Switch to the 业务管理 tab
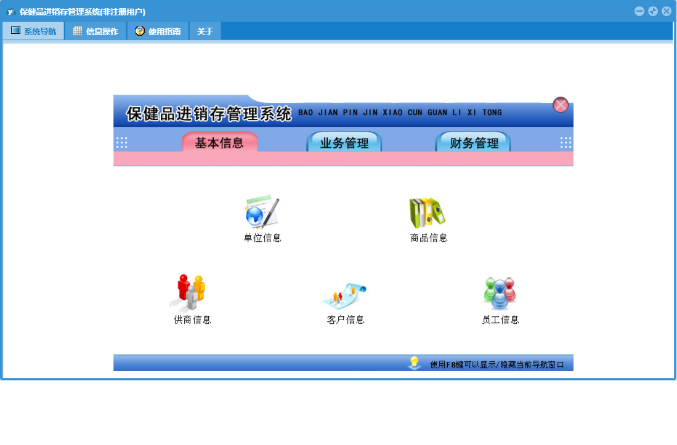 pyautogui.click(x=344, y=142)
